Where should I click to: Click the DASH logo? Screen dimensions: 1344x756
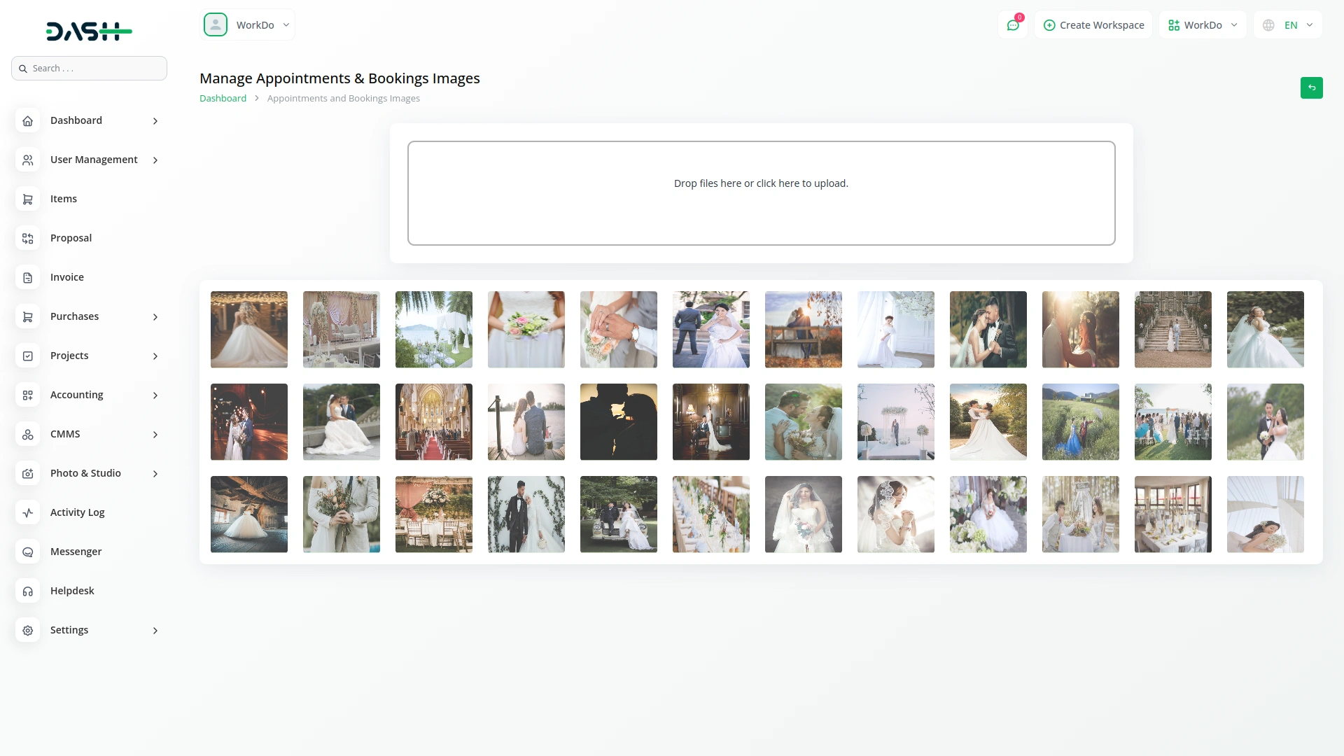89,31
